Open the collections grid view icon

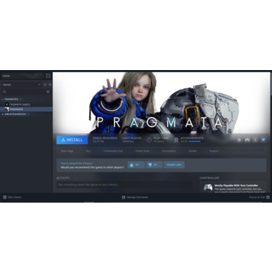pyautogui.click(x=48, y=75)
